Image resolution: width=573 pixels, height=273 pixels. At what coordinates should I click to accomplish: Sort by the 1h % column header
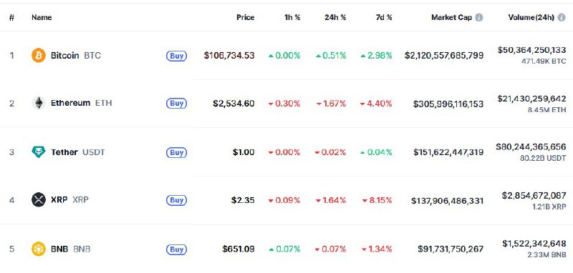tap(292, 17)
